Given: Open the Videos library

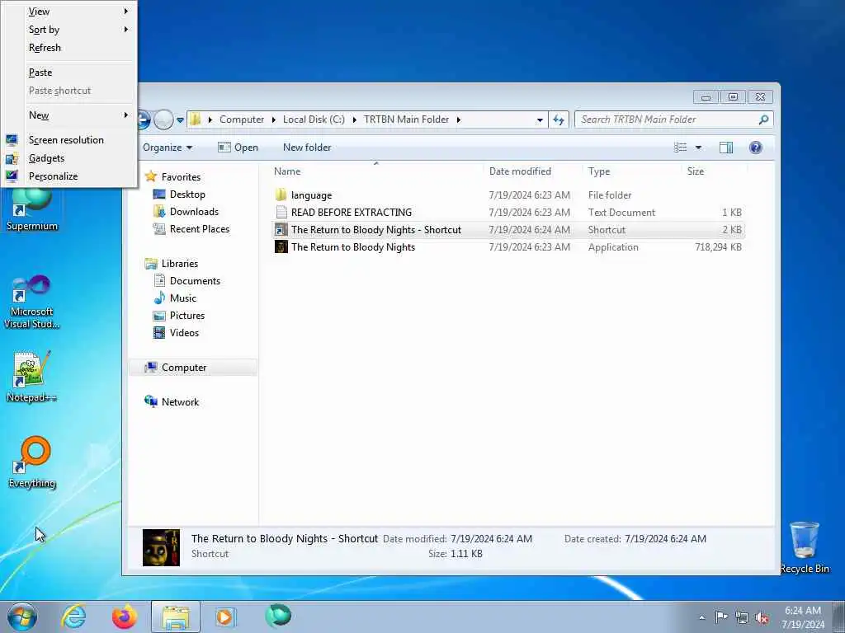Looking at the screenshot, I should [177, 333].
